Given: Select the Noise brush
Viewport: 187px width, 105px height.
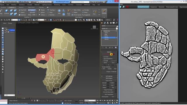Looking at the screenshot, I should tap(85, 12).
